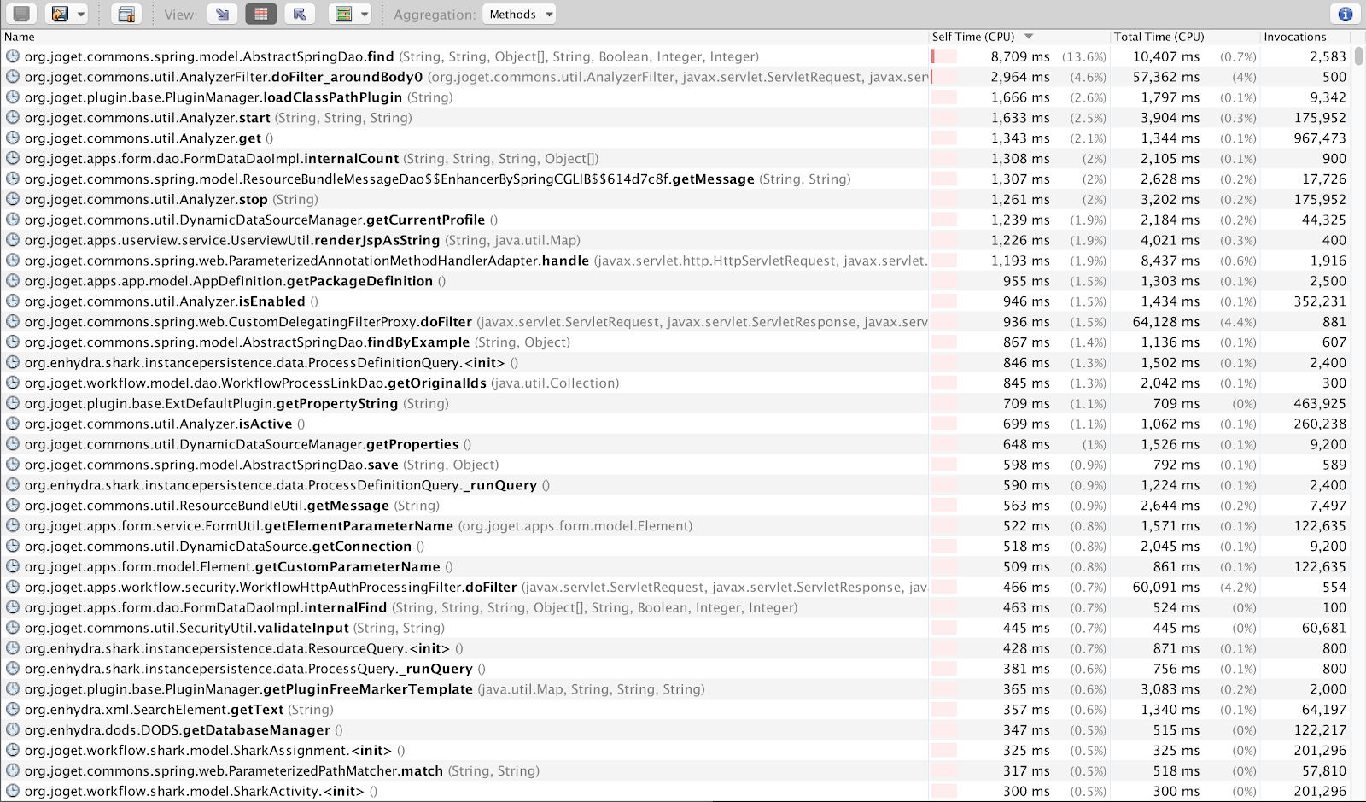Click the clock icon beside DynamicDataSourceManager.getCurrentProfile

point(13,220)
